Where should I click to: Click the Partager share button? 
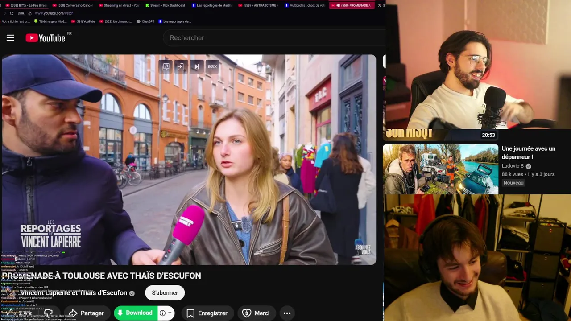(x=87, y=313)
